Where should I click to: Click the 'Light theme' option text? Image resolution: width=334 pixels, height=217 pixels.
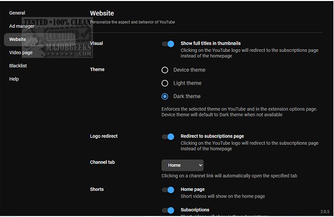pos(187,83)
